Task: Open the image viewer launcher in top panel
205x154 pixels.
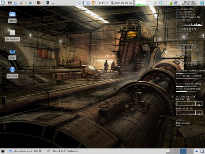Action: [x=39, y=2]
